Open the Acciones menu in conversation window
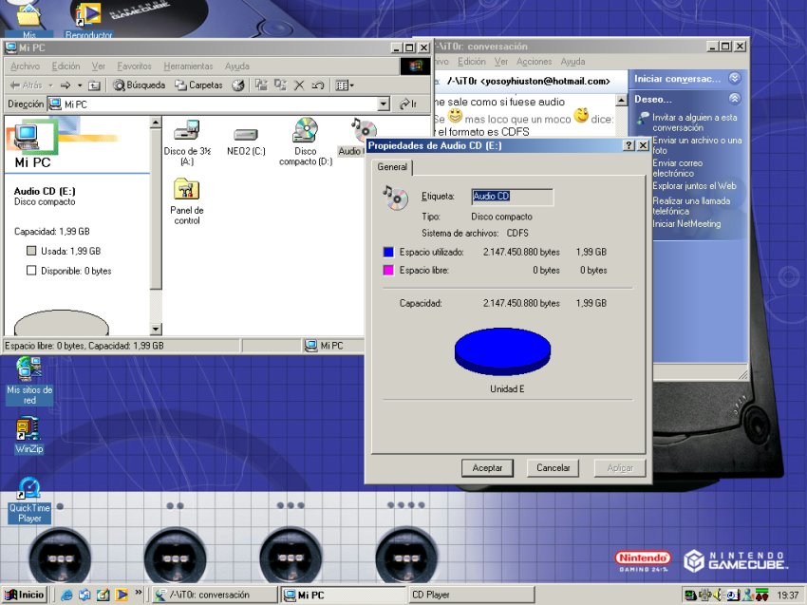 [534, 62]
